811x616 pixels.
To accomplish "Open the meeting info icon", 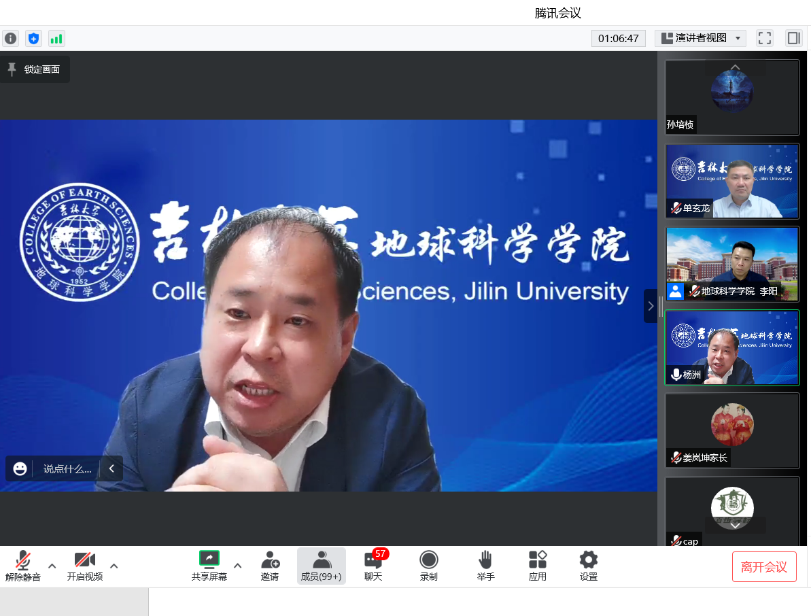I will [x=10, y=38].
